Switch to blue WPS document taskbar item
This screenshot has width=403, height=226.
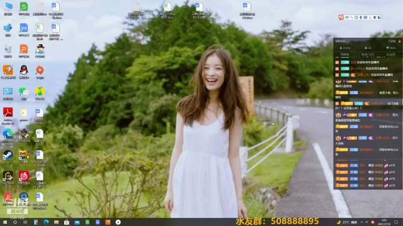coord(98,222)
